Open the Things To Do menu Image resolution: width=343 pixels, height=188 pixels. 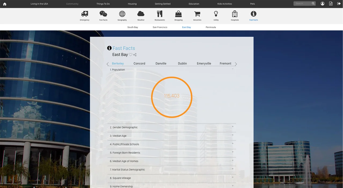103,4
